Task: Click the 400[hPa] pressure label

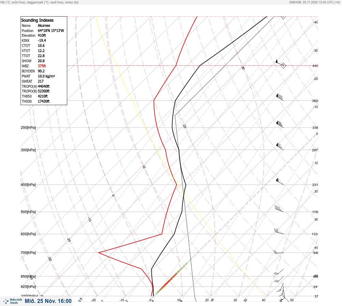Action: (x=28, y=185)
